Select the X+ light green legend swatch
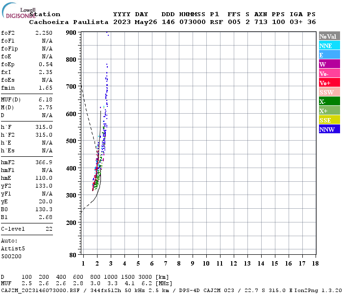 (329, 111)
